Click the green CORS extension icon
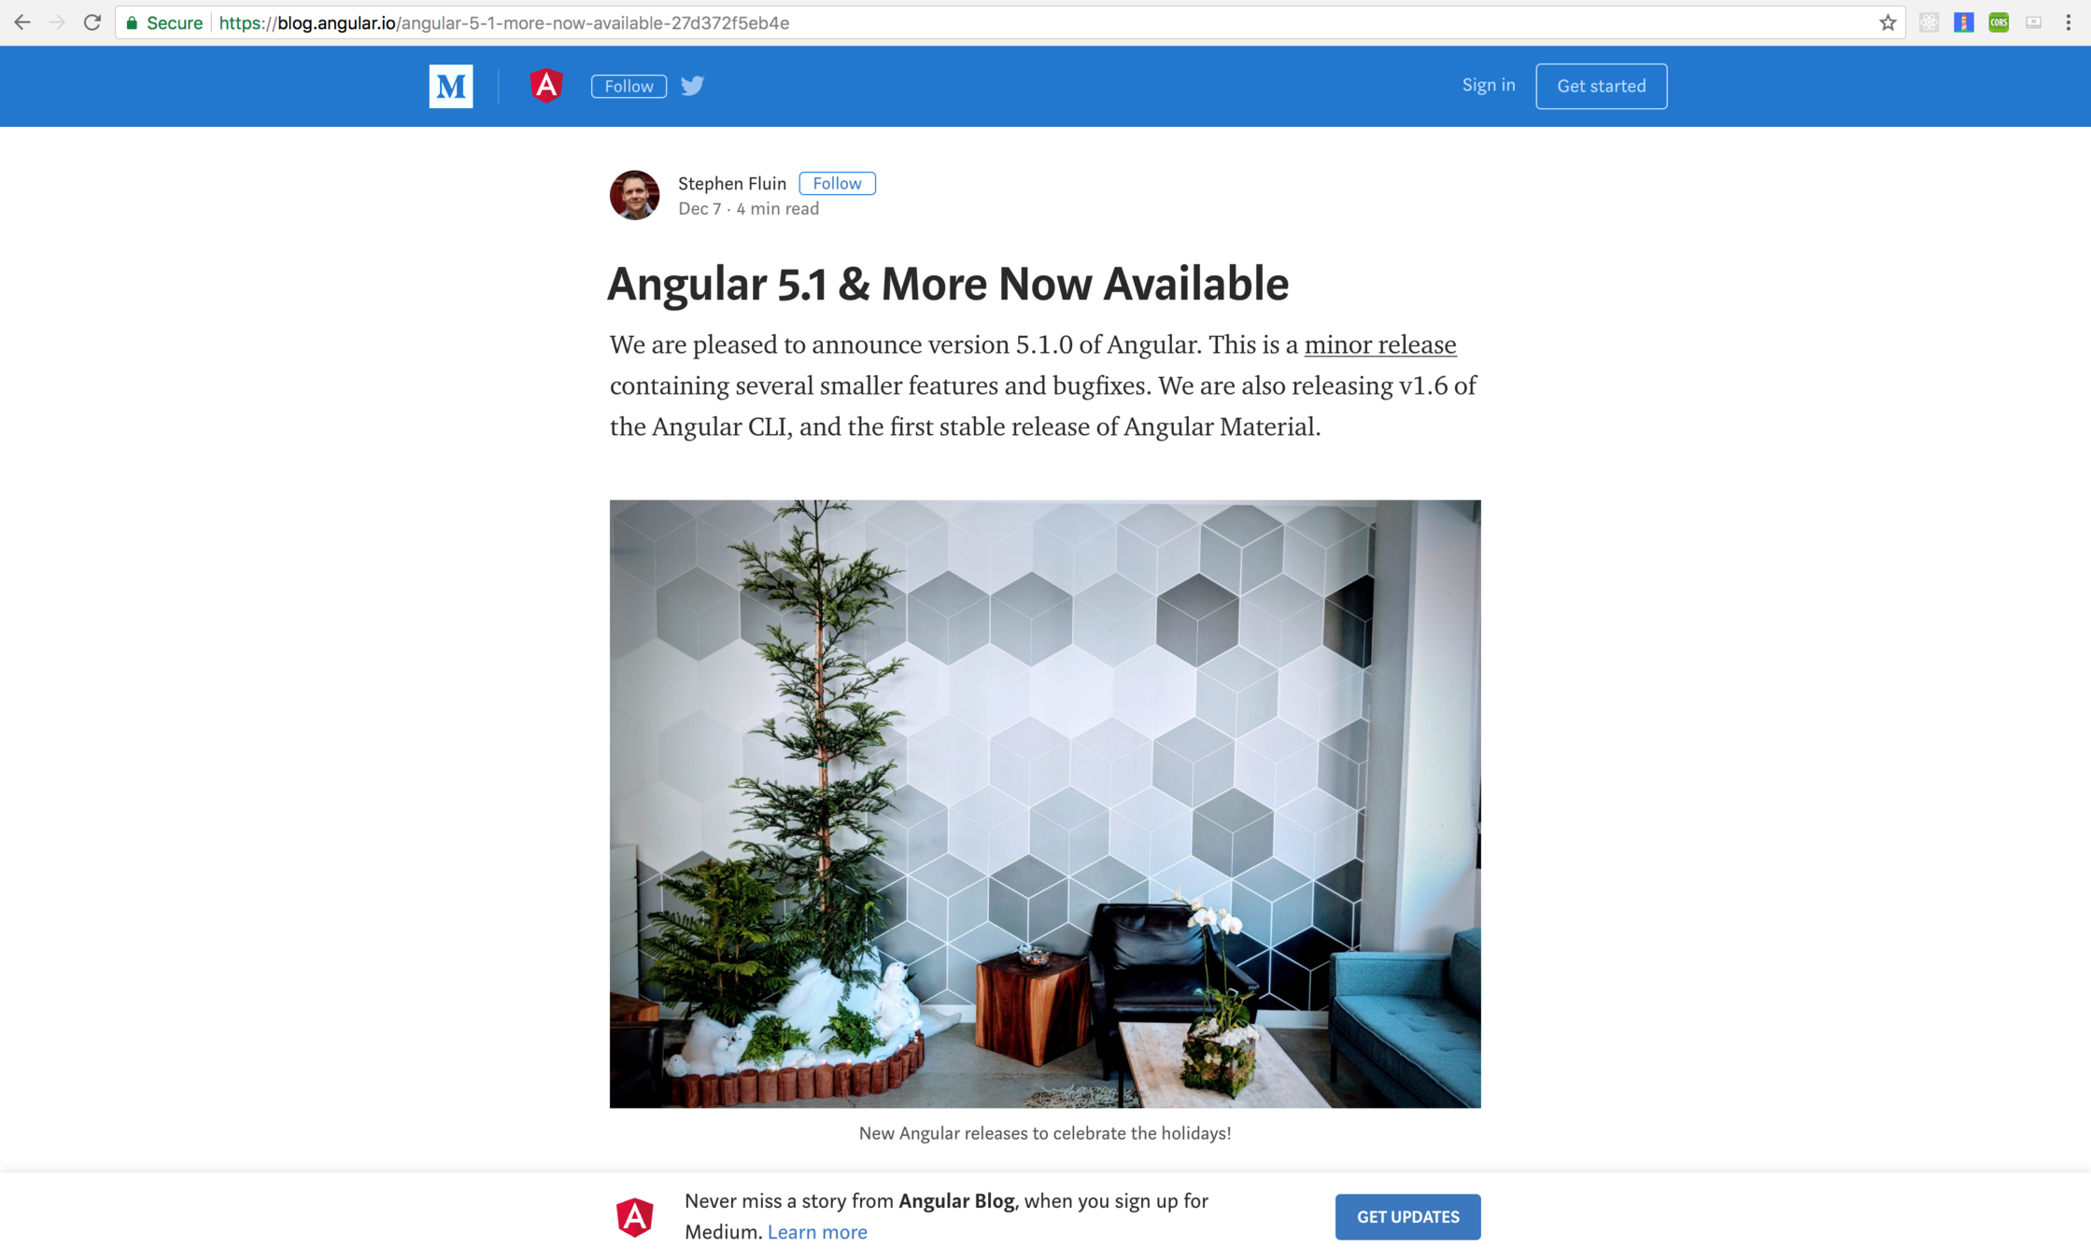This screenshot has height=1260, width=2091. pos(1999,22)
